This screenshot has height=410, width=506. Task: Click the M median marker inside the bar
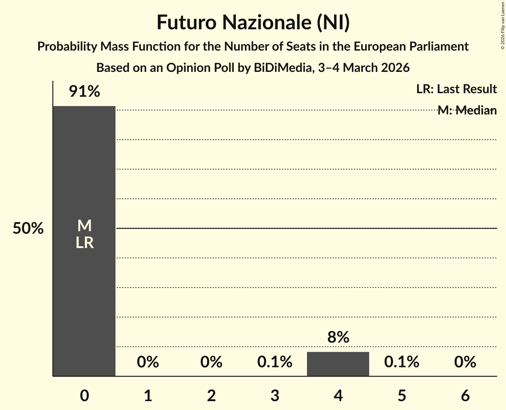(x=84, y=226)
